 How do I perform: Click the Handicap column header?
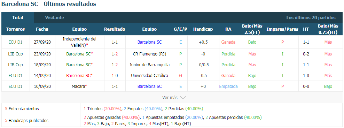(x=203, y=29)
